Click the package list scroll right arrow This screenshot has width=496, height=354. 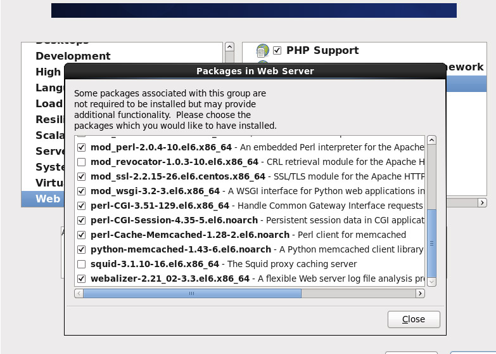click(x=420, y=294)
